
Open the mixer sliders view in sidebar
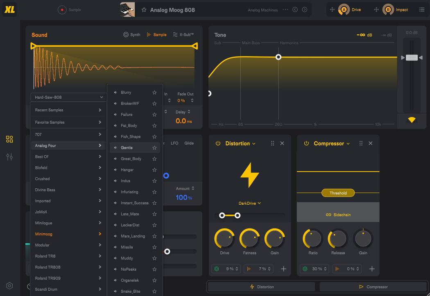tap(9, 157)
